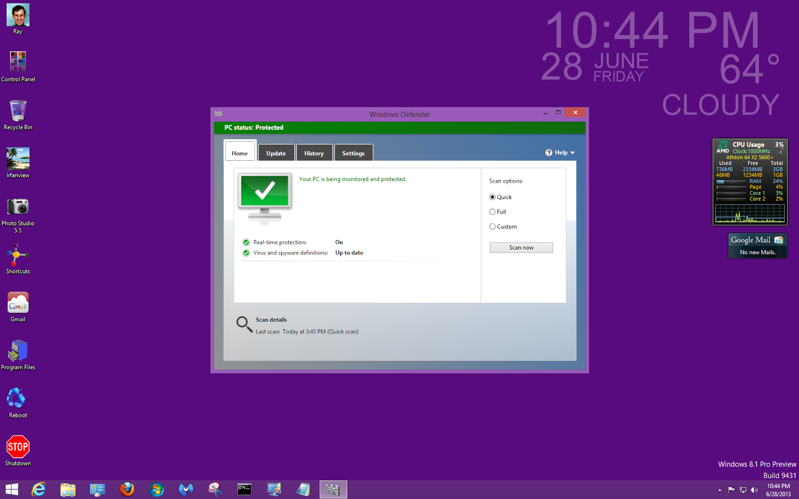Viewport: 799px width, 499px height.
Task: Switch to the Home tab
Action: pyautogui.click(x=240, y=152)
